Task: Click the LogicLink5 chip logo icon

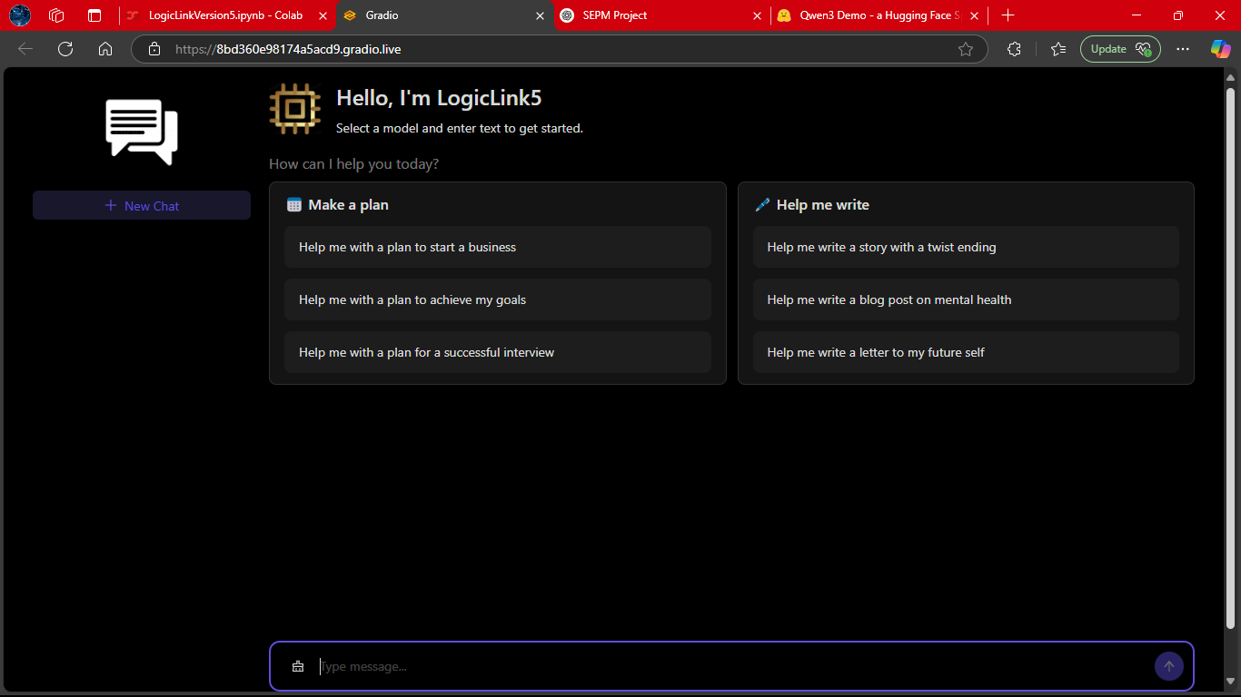Action: [294, 109]
